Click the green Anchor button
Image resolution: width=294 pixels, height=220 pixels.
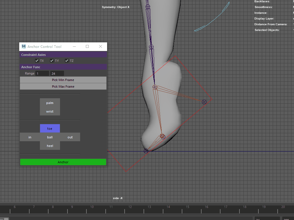point(63,162)
